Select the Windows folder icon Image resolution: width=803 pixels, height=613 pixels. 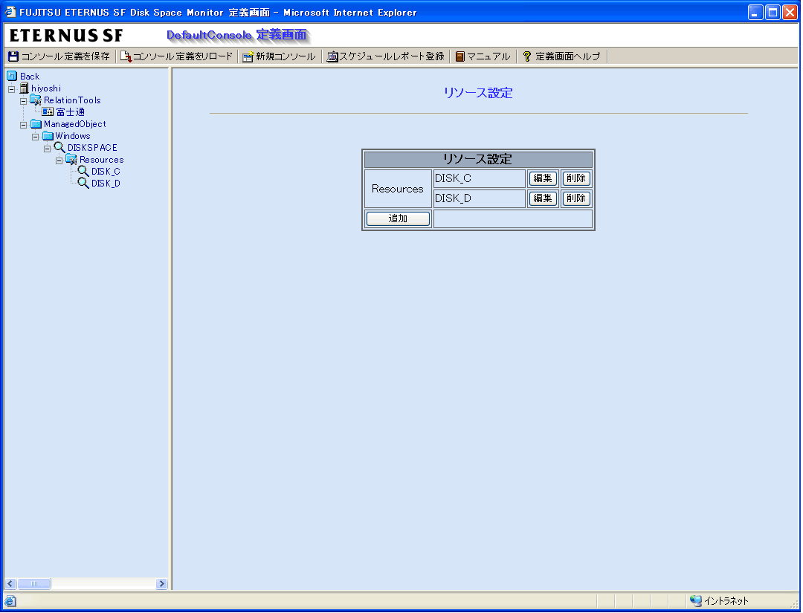pos(48,135)
